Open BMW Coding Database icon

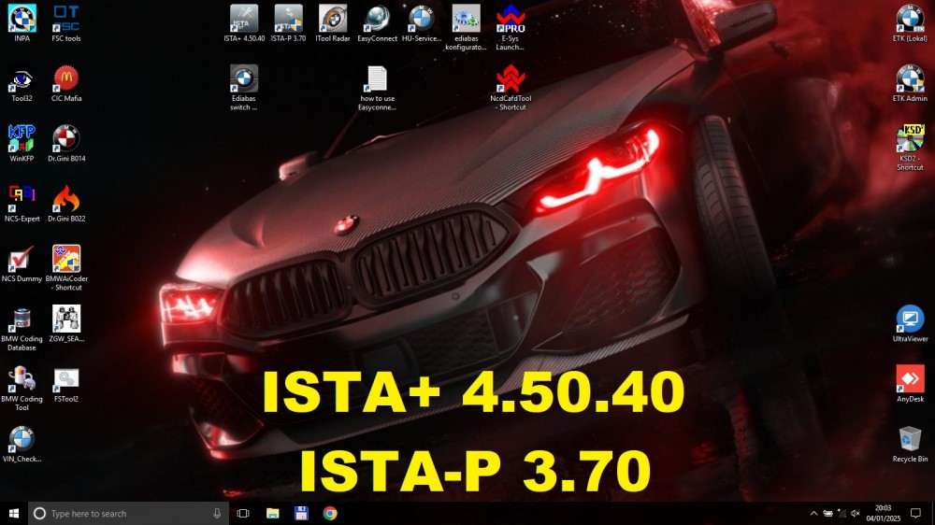[x=22, y=328]
